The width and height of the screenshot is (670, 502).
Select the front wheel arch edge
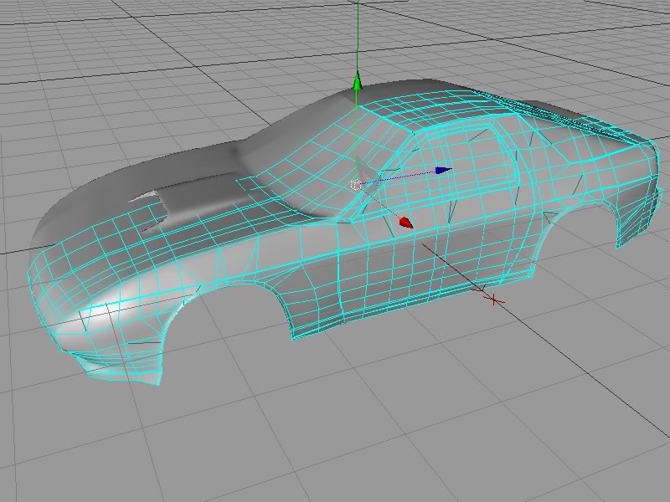(211, 302)
